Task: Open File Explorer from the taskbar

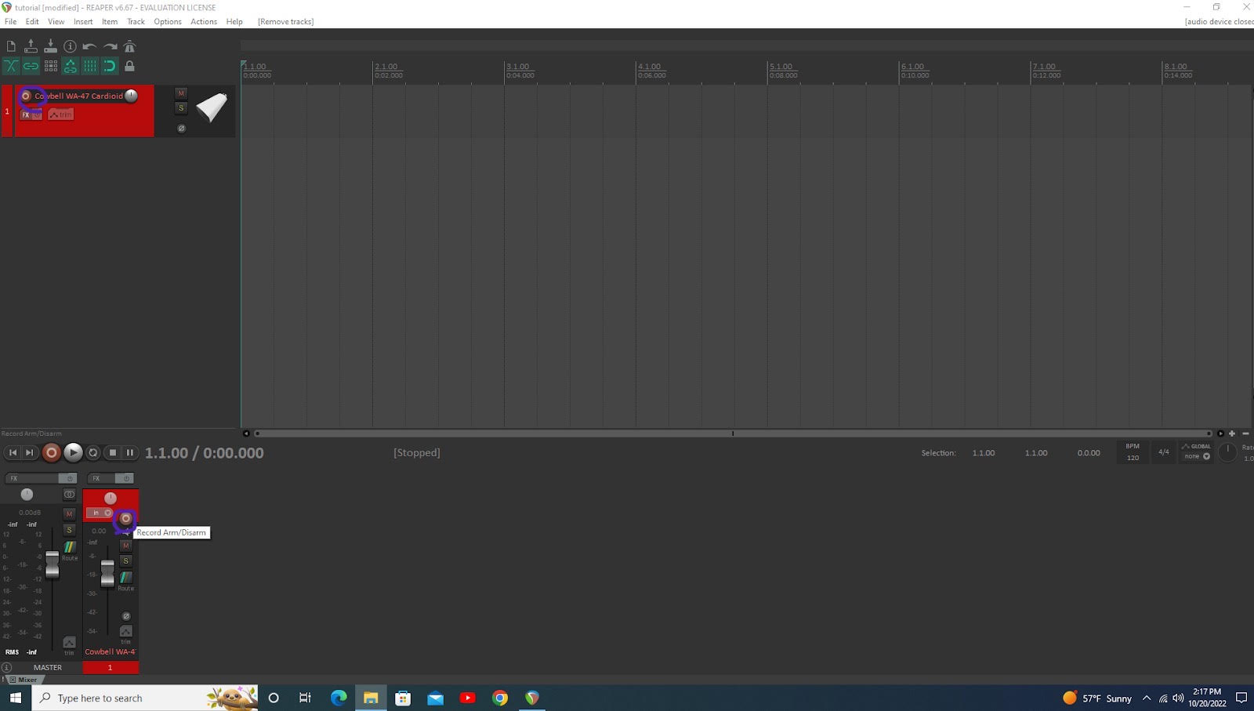Action: 371,698
